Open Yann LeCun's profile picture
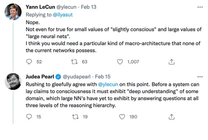The height and width of the screenshot is (140, 208). point(13,12)
